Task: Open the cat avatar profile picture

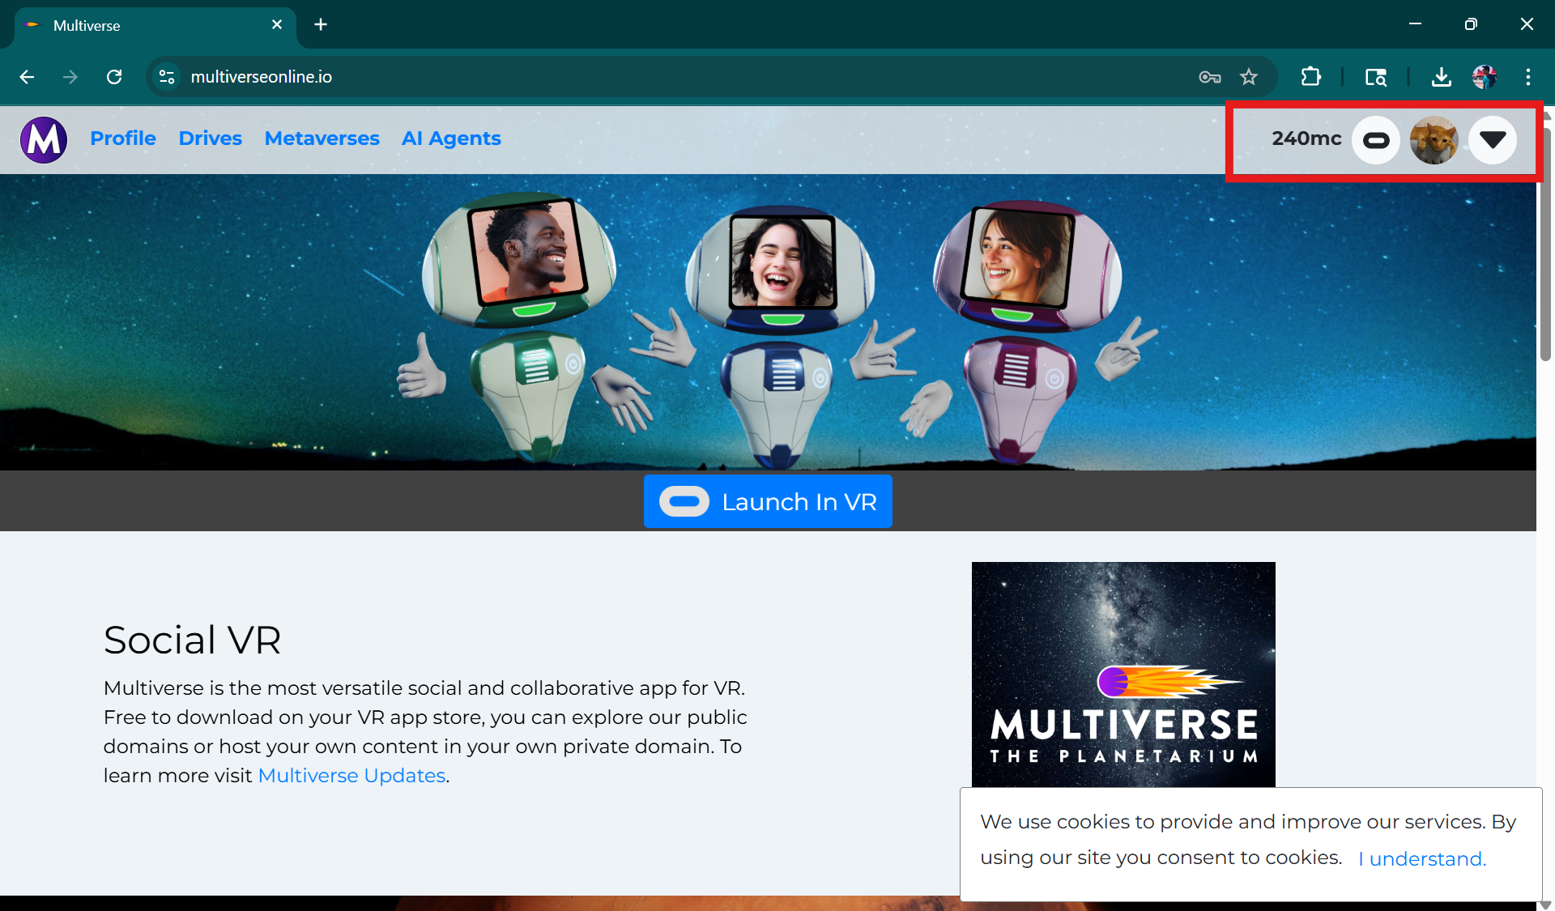Action: click(x=1434, y=140)
